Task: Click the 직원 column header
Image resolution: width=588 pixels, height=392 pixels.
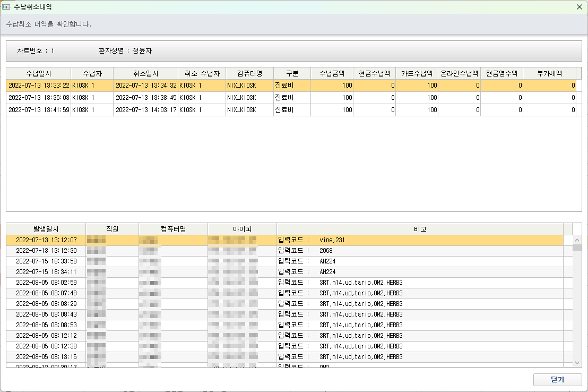Action: 112,229
